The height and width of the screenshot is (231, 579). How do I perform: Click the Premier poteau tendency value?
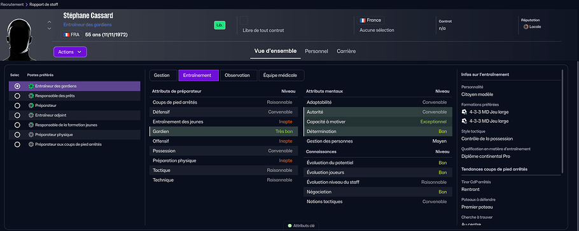pos(477,207)
